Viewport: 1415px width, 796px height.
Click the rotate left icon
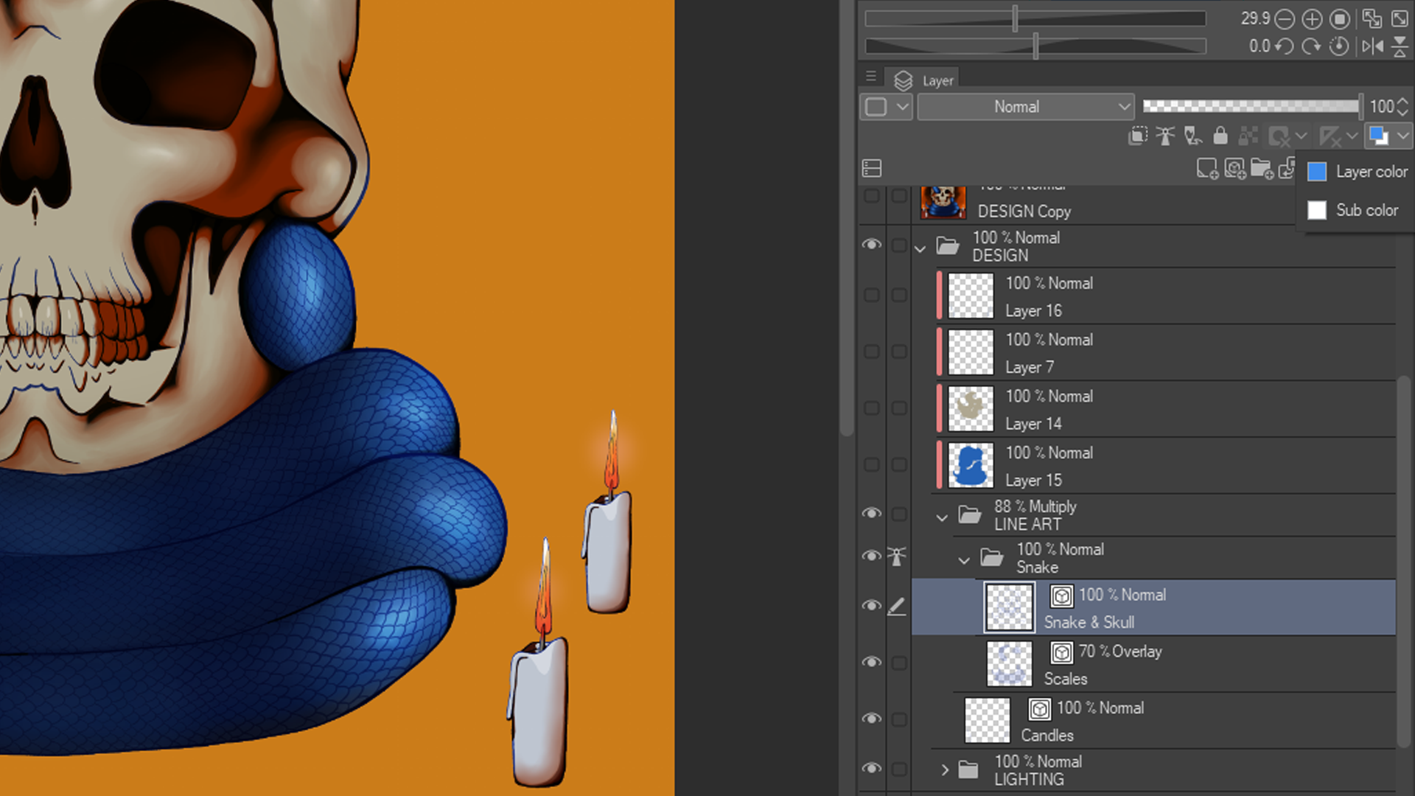(1285, 46)
